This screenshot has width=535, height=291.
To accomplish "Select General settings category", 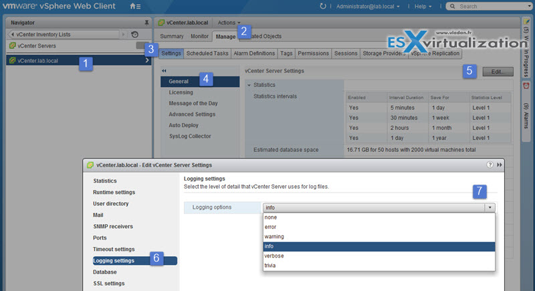I will click(x=200, y=82).
